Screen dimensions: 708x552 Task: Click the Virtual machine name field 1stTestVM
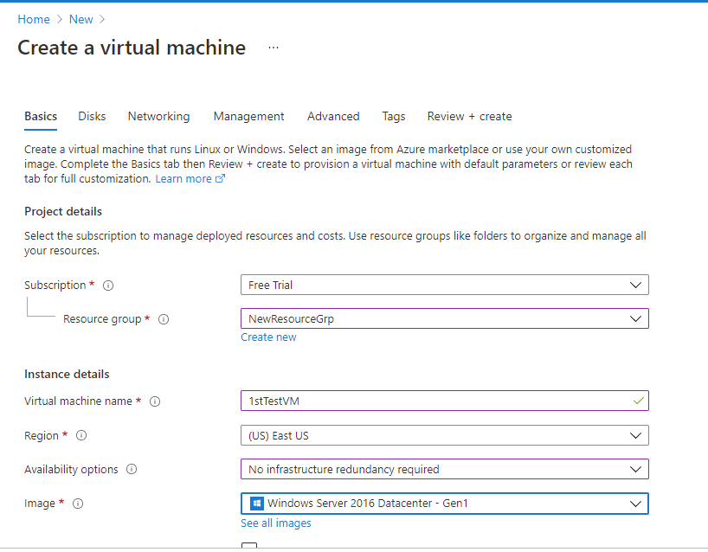tap(445, 401)
